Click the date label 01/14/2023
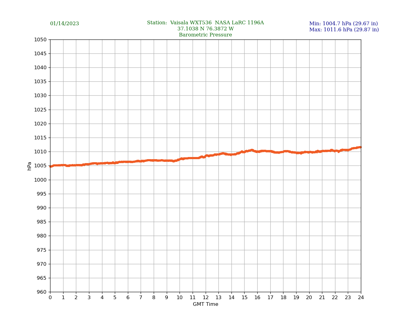 pos(64,24)
